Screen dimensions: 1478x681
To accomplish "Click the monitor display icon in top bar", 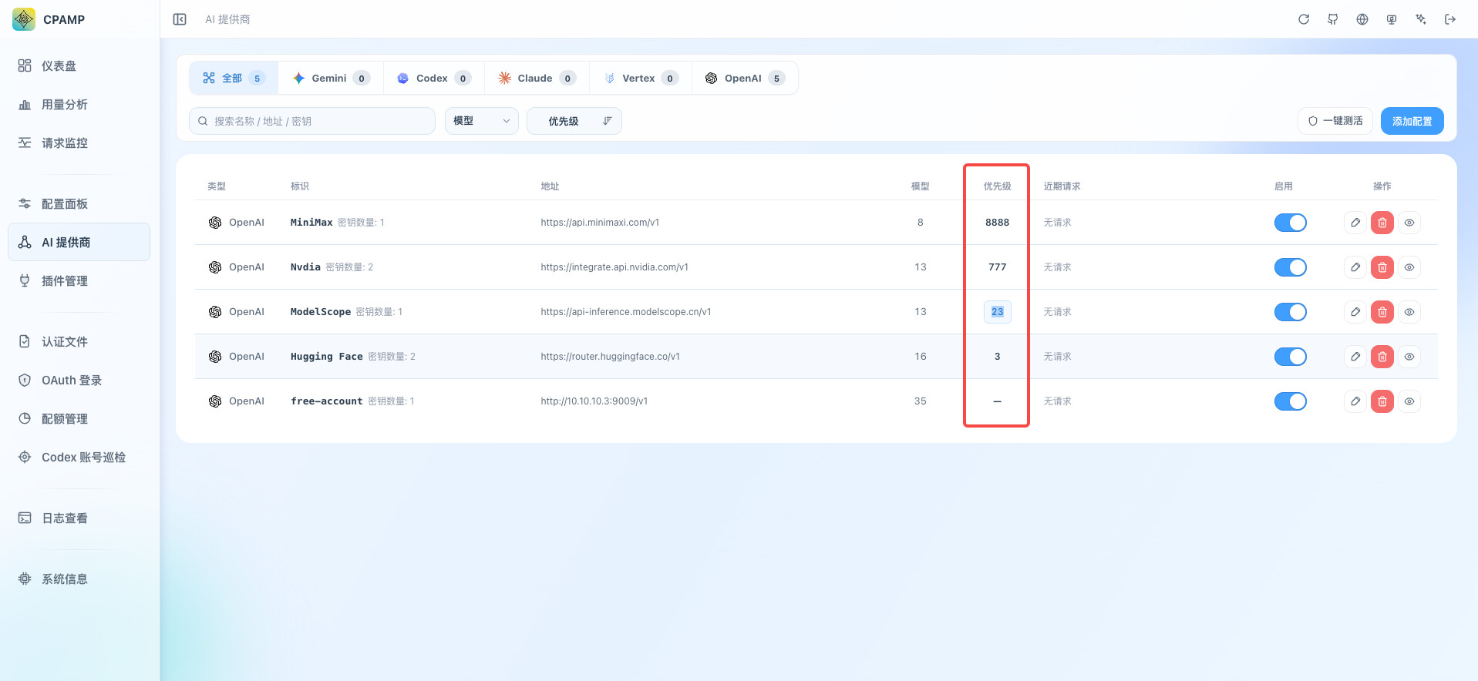I will 1392,19.
